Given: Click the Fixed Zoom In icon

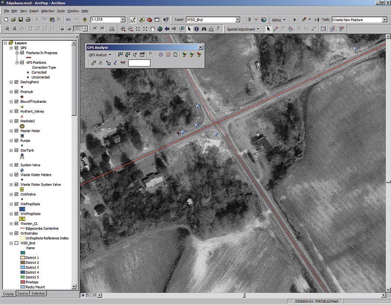Looking at the screenshot, I should point(138,29).
